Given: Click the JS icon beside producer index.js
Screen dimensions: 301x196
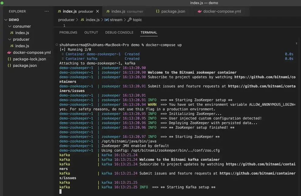Looking at the screenshot, I should tap(12, 46).
